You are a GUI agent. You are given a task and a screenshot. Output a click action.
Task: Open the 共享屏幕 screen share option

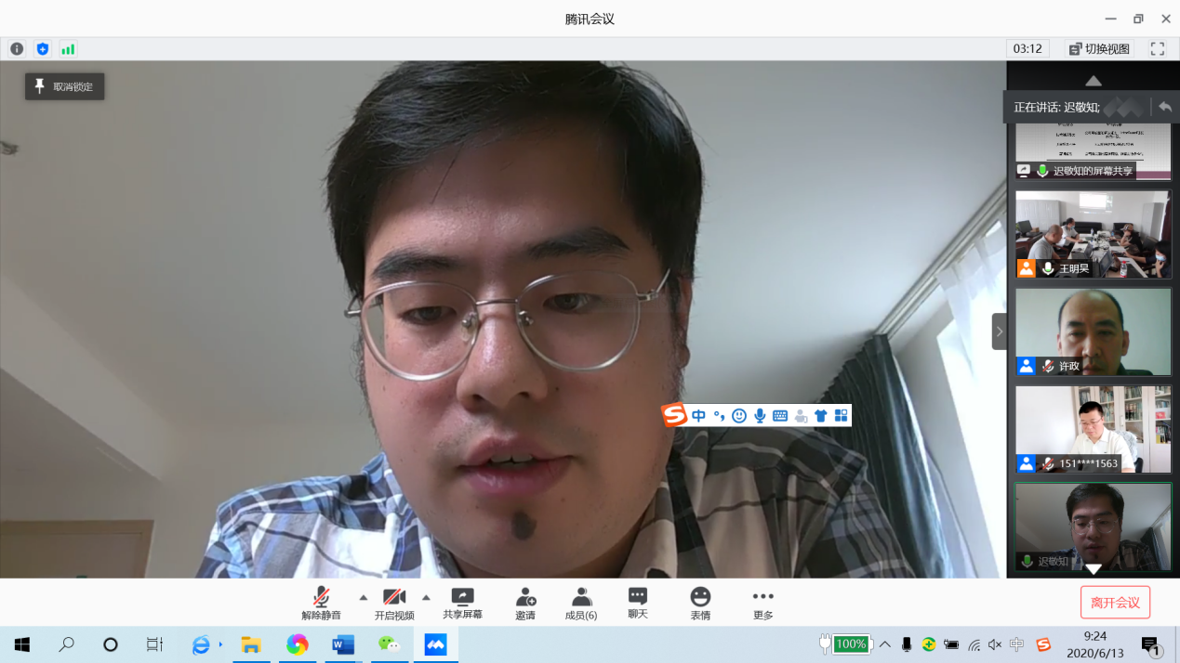point(462,603)
